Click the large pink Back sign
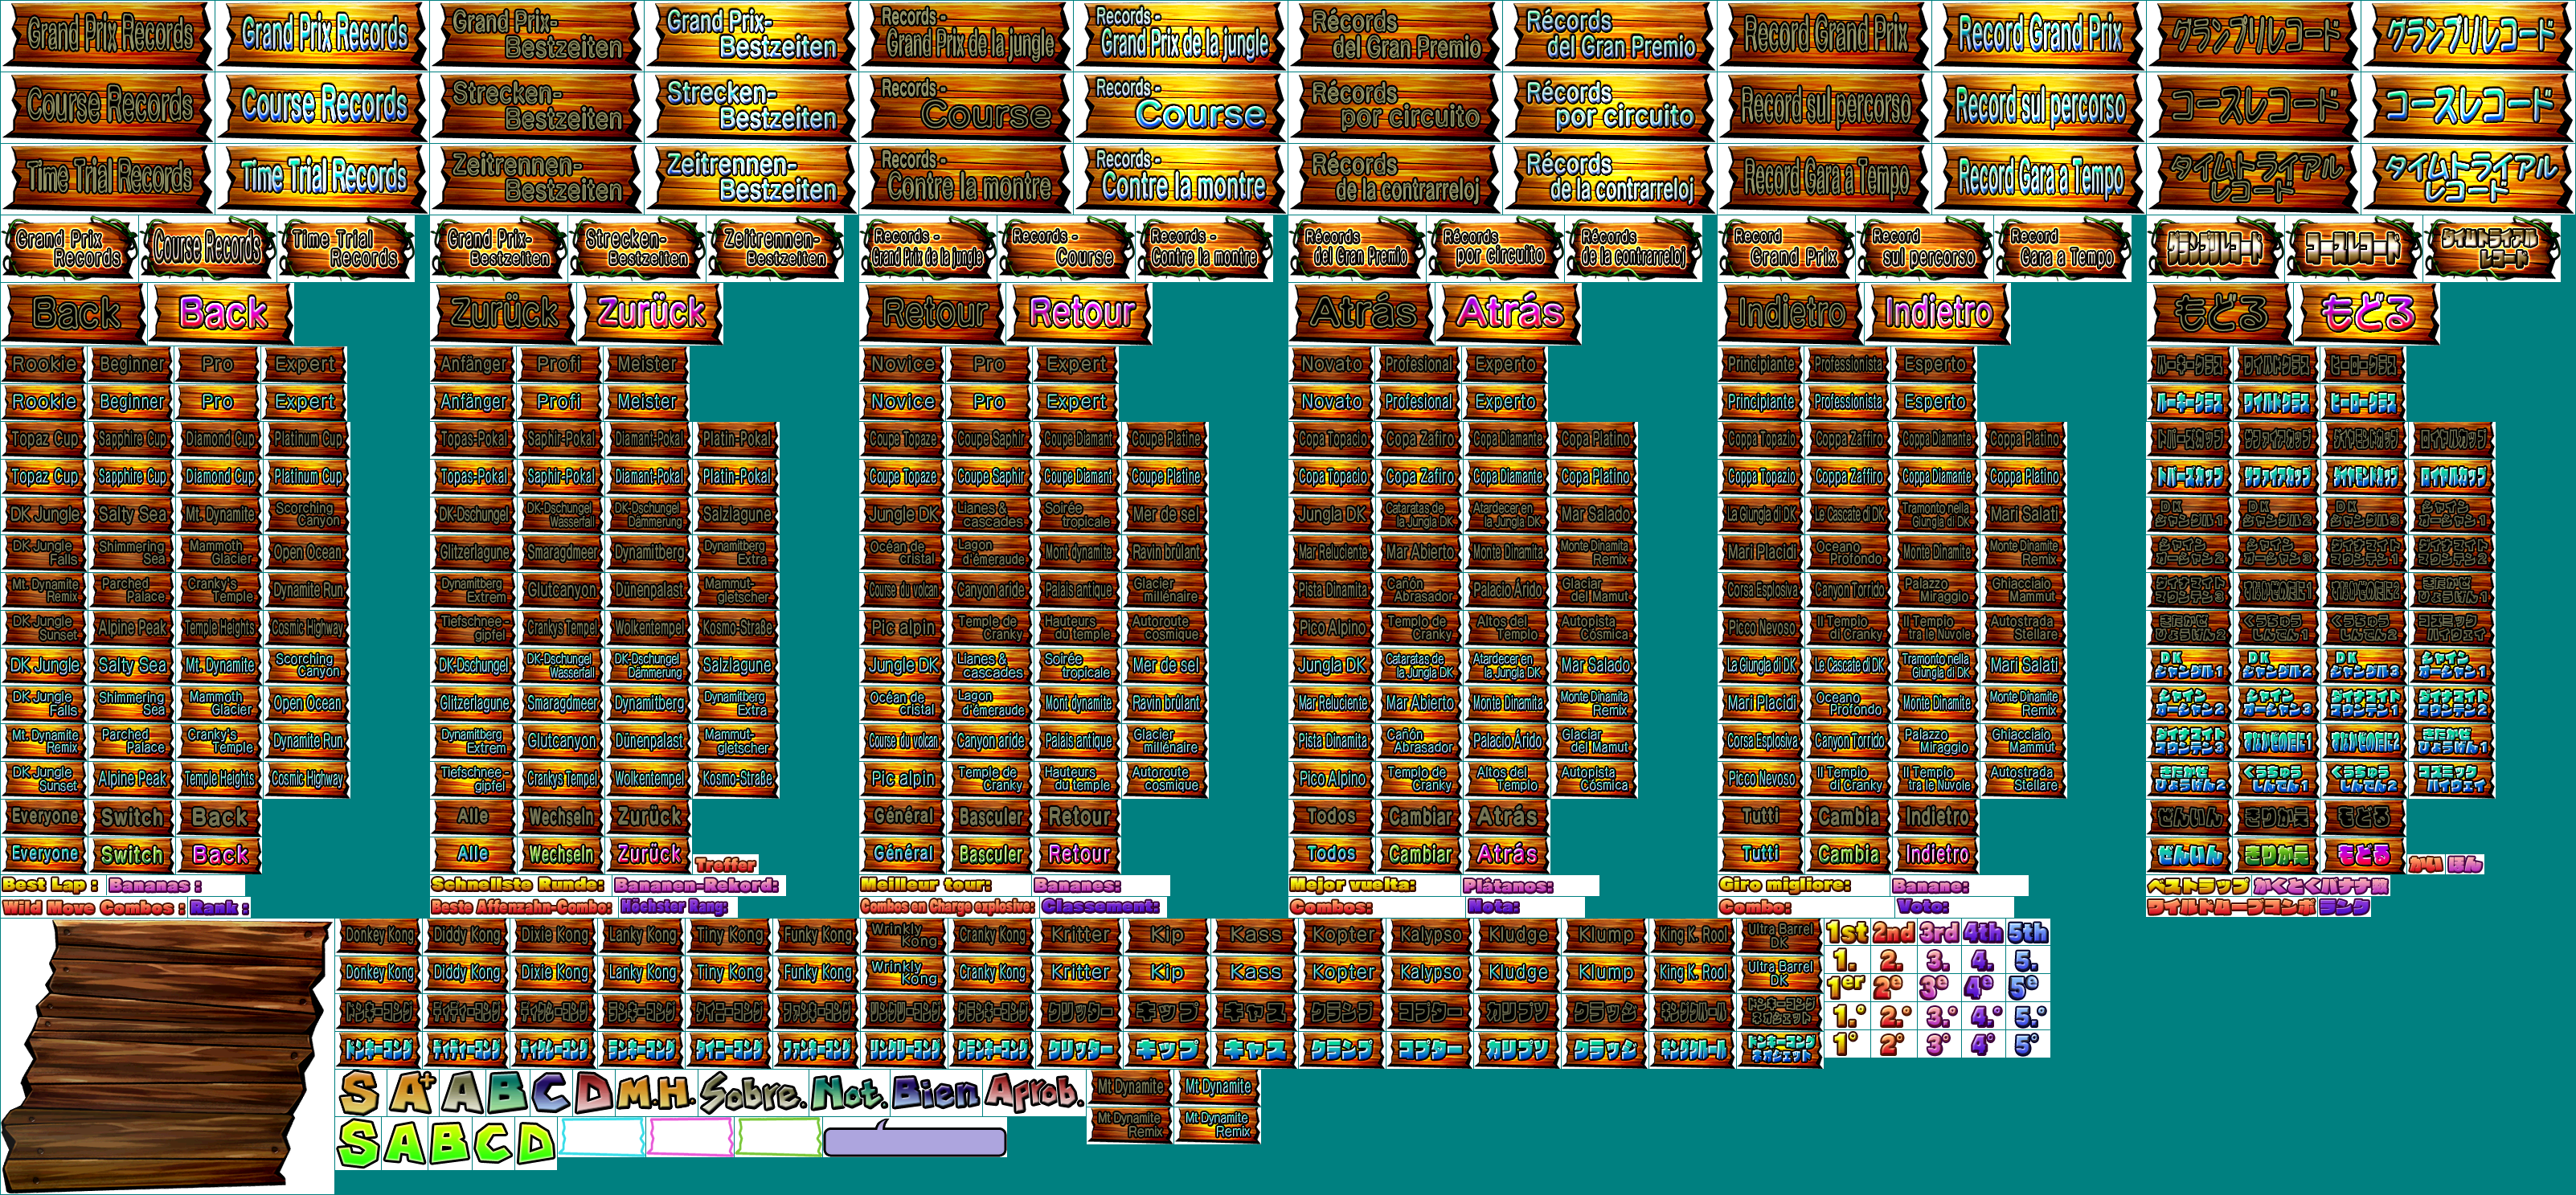Image resolution: width=2576 pixels, height=1195 pixels. pyautogui.click(x=222, y=313)
